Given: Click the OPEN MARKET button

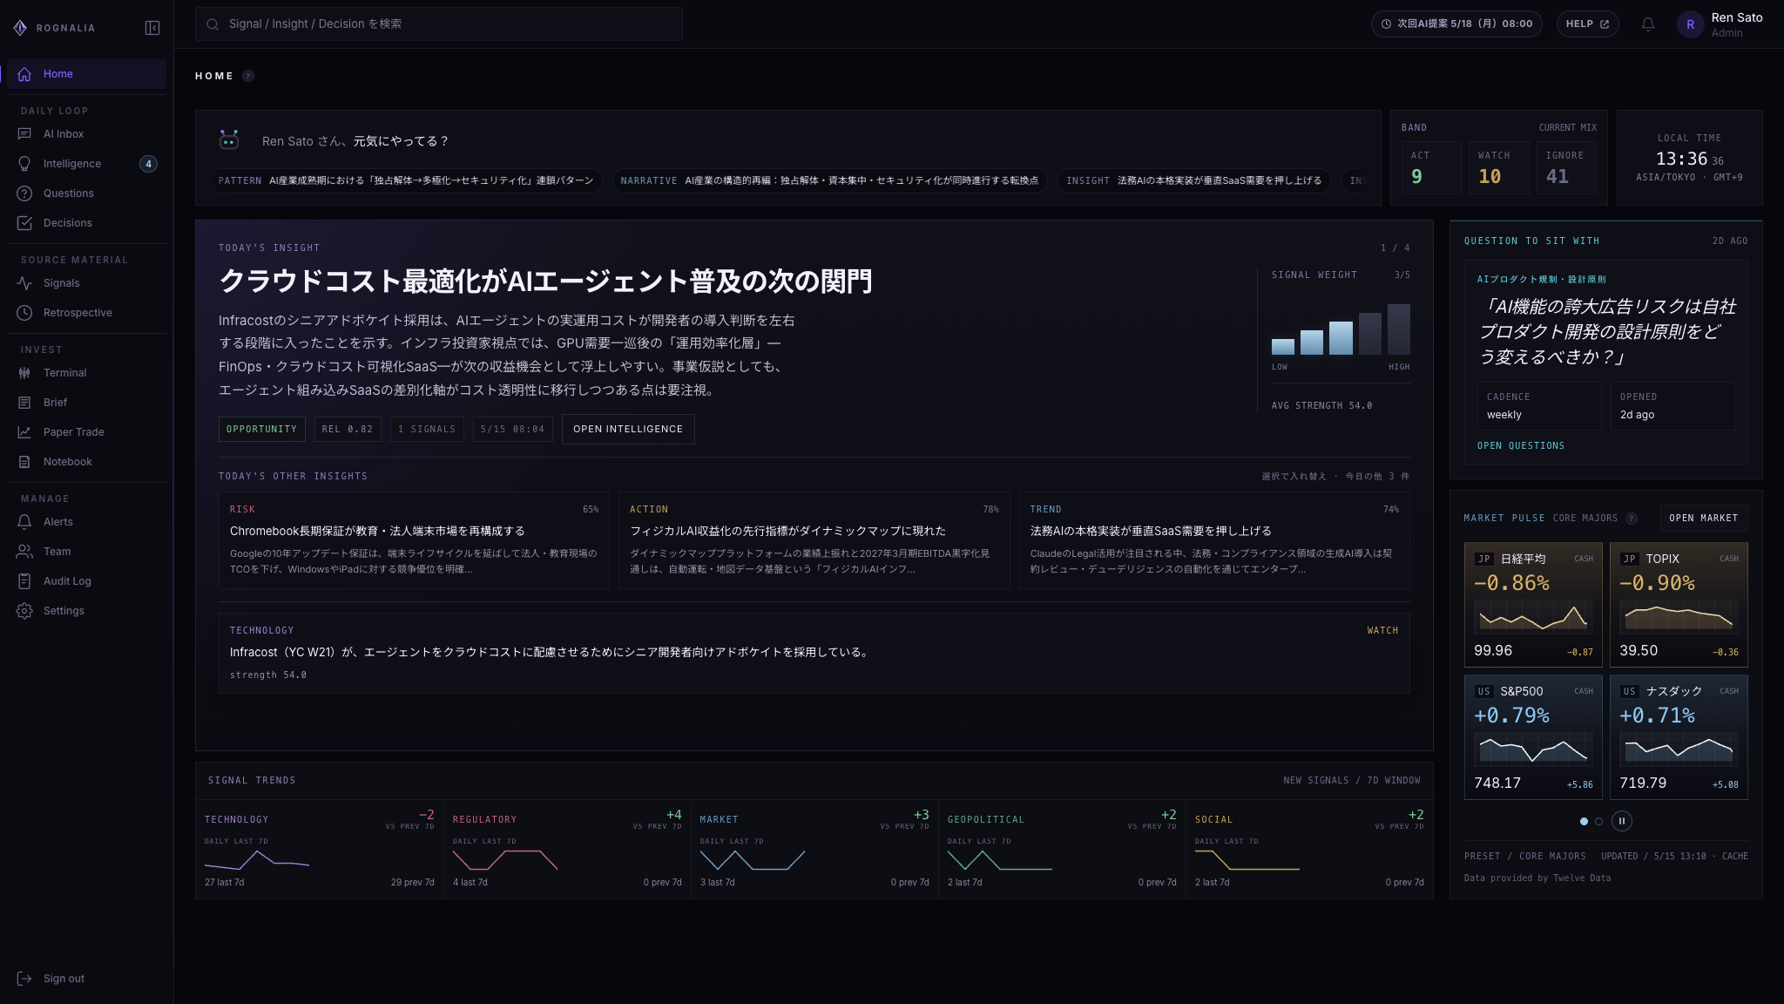Looking at the screenshot, I should pos(1703,519).
